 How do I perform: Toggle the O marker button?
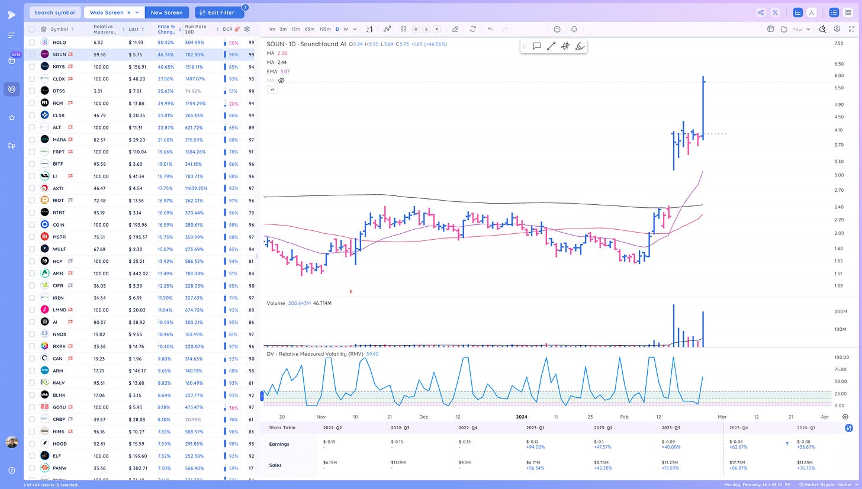tap(416, 29)
